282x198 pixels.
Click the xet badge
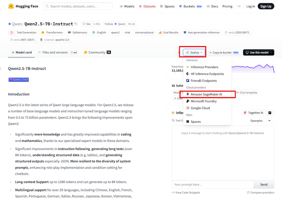(74, 53)
